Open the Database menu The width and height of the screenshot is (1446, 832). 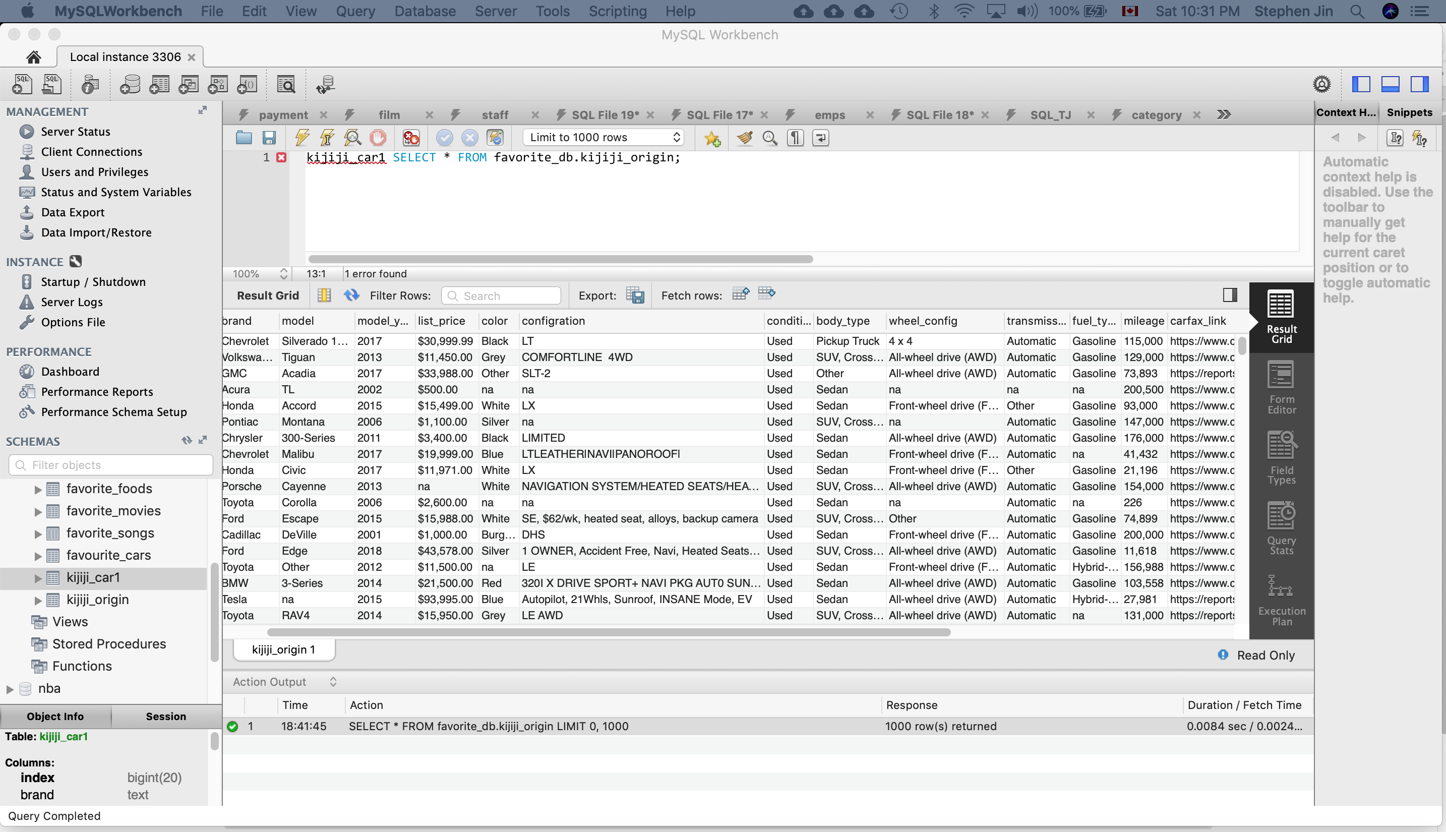click(x=425, y=11)
